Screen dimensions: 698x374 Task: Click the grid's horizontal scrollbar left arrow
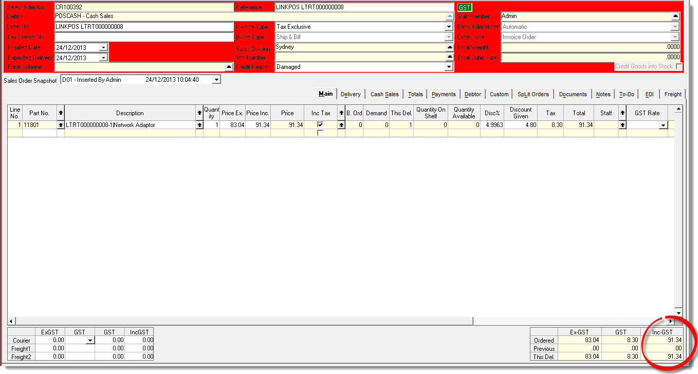pyautogui.click(x=11, y=321)
